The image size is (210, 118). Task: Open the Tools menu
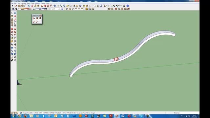coord(32,3)
